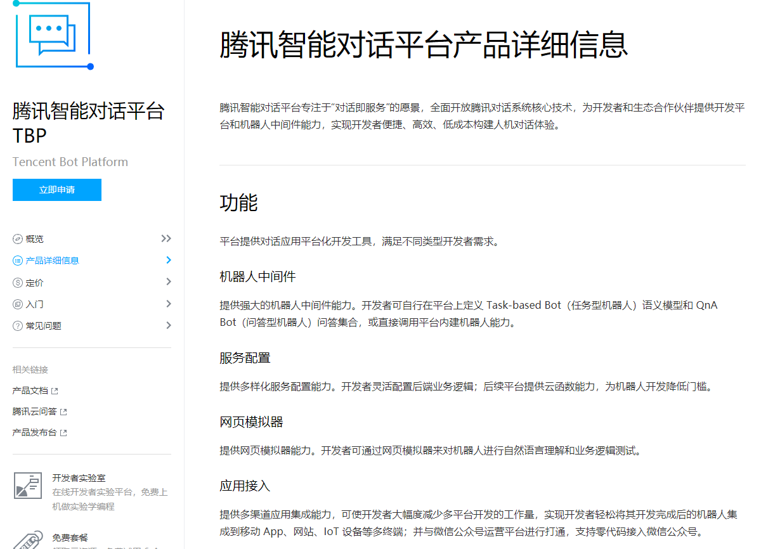
Task: Click the 产品详细信息 list icon
Action: [x=18, y=260]
